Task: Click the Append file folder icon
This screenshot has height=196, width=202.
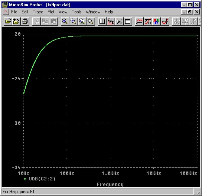Action: [x=16, y=22]
